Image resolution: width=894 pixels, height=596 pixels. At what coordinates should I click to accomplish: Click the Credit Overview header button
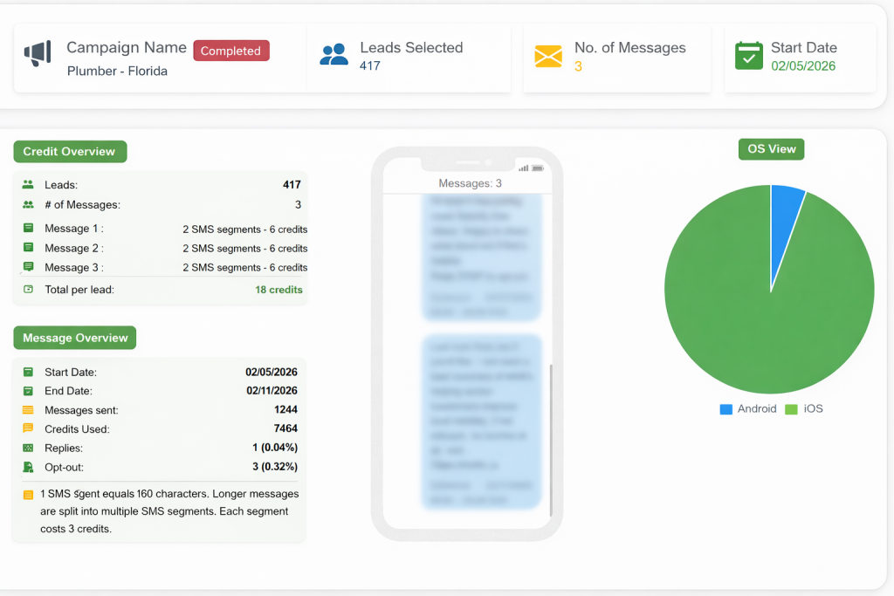[x=70, y=151]
